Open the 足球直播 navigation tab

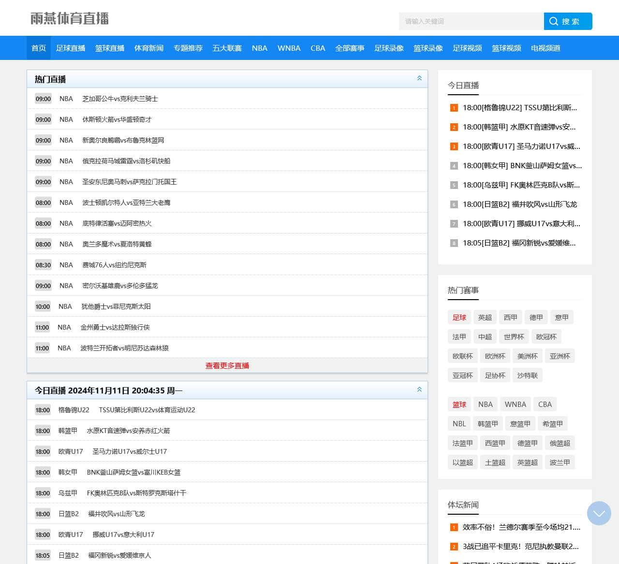click(71, 48)
